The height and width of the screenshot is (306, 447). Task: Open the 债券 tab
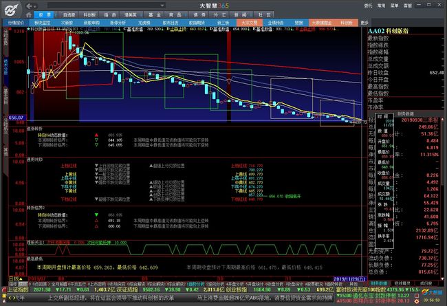(199, 15)
